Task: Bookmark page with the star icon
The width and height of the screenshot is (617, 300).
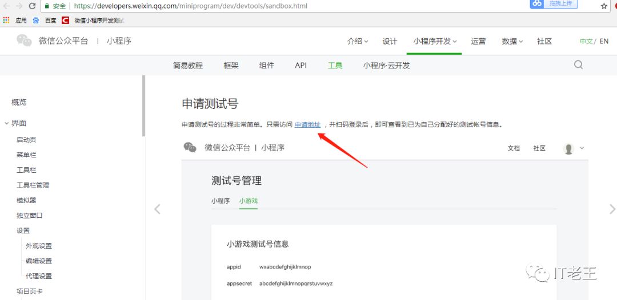Action: [x=604, y=6]
